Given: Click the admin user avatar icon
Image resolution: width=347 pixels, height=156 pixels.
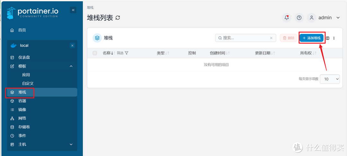Looking at the screenshot, I should point(312,17).
